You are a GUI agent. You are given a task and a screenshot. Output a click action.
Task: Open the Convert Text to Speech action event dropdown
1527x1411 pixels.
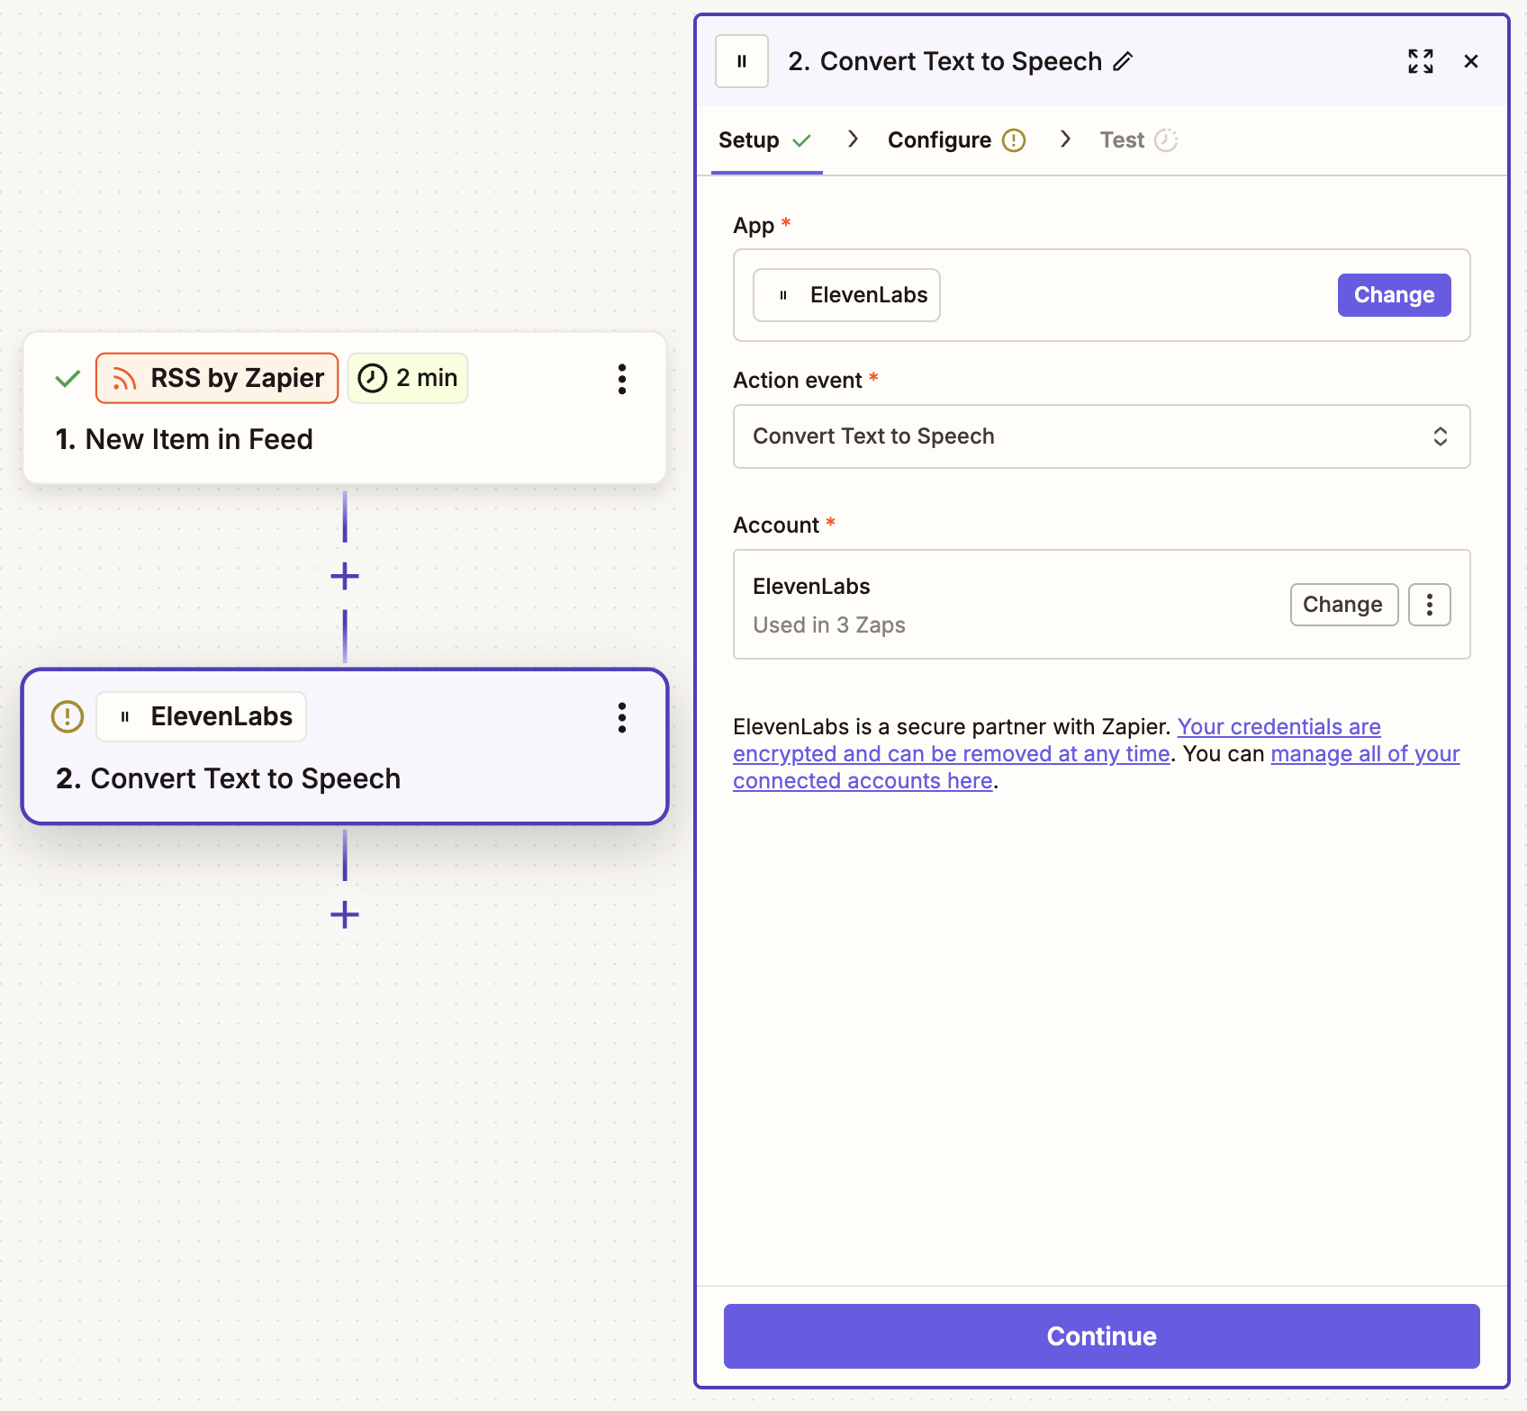pyautogui.click(x=1100, y=436)
